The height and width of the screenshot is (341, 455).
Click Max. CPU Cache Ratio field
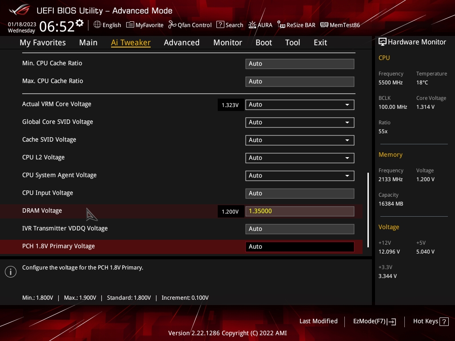click(300, 82)
